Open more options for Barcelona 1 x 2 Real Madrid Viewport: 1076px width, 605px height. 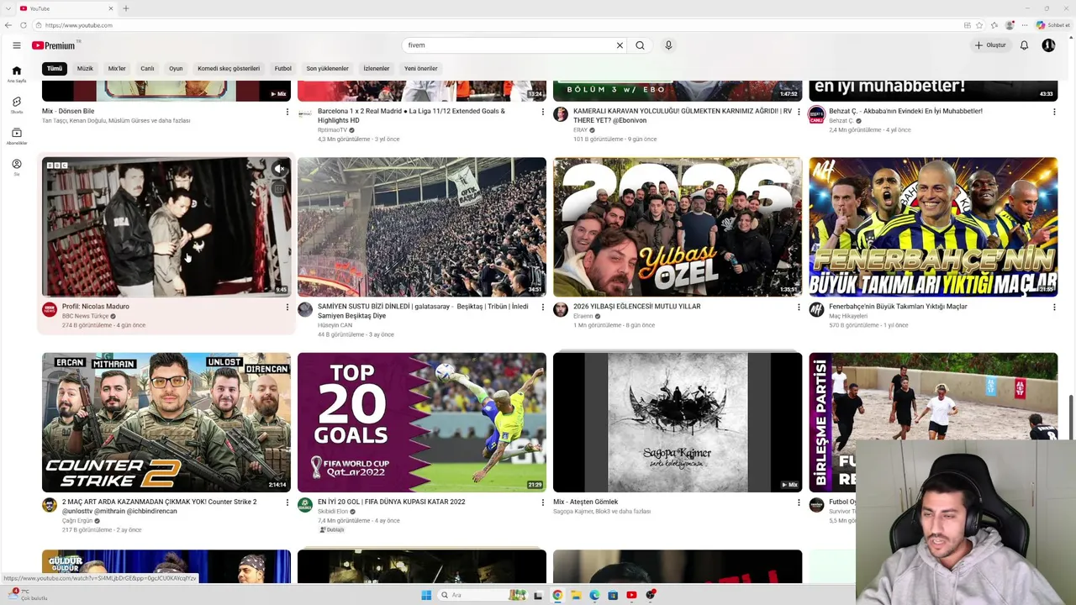[x=542, y=112]
